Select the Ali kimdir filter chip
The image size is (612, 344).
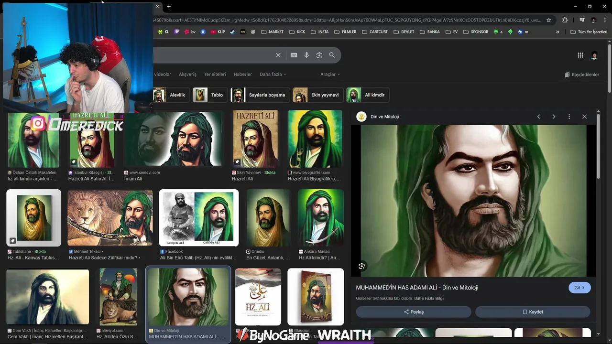(368, 95)
